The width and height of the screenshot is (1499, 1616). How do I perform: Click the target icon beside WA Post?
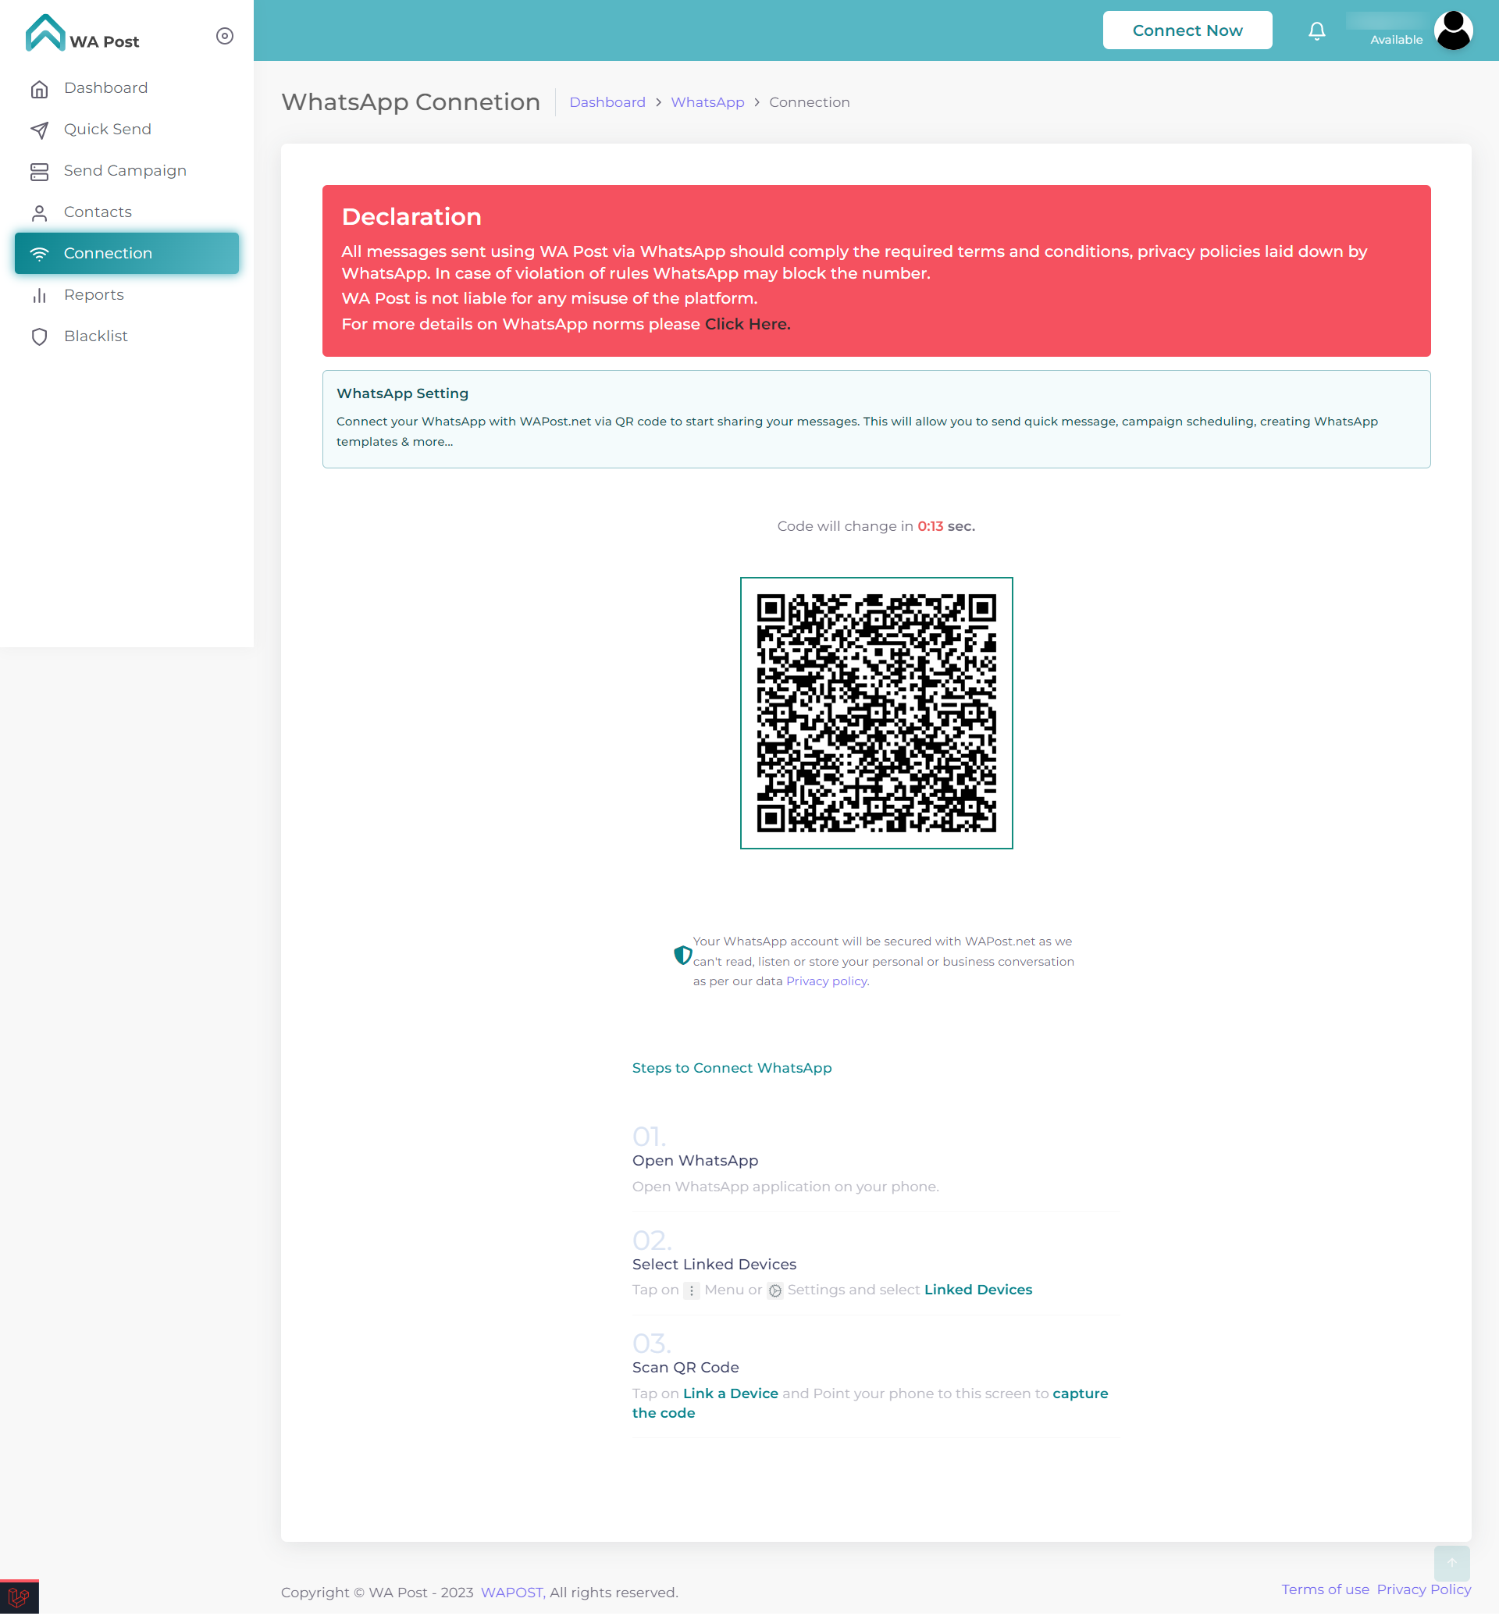[x=225, y=36]
